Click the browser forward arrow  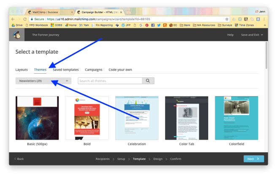tap(19, 19)
